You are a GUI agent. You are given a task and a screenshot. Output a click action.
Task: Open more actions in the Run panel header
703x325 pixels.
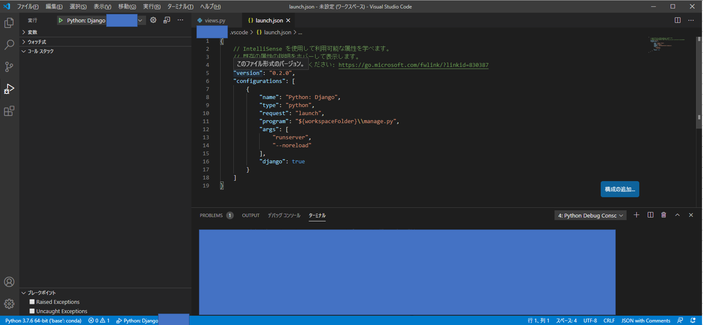click(180, 20)
